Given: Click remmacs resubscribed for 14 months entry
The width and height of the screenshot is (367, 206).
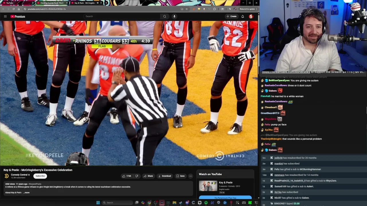Looking at the screenshot, I should tap(313, 175).
